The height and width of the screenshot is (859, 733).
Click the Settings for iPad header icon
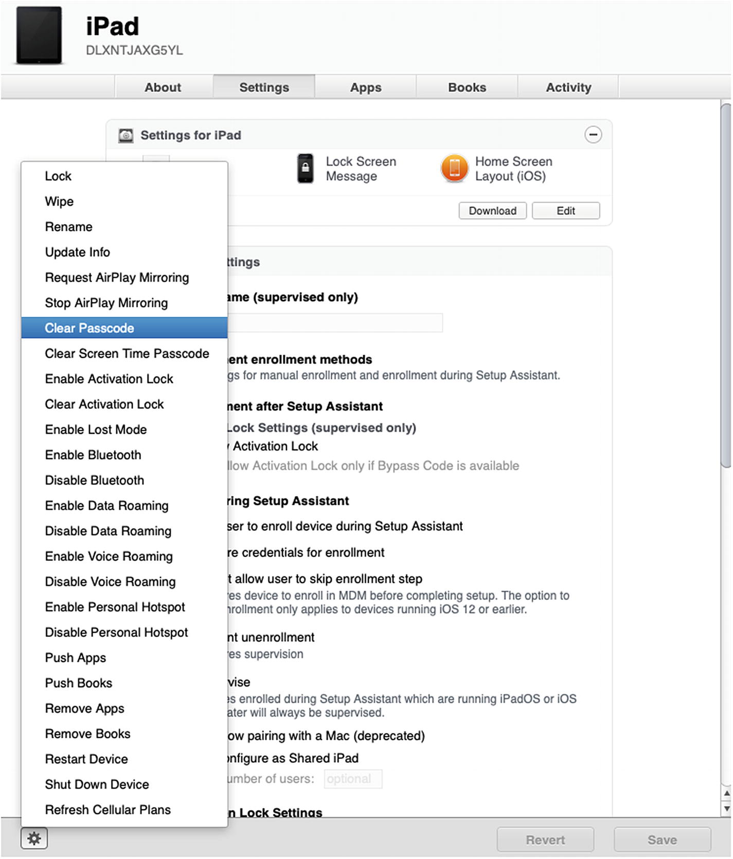[x=126, y=135]
